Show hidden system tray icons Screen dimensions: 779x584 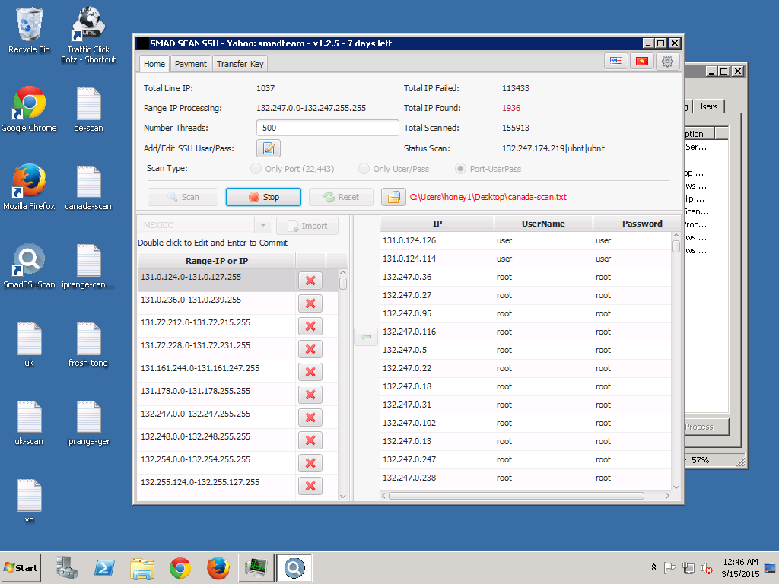pyautogui.click(x=653, y=568)
